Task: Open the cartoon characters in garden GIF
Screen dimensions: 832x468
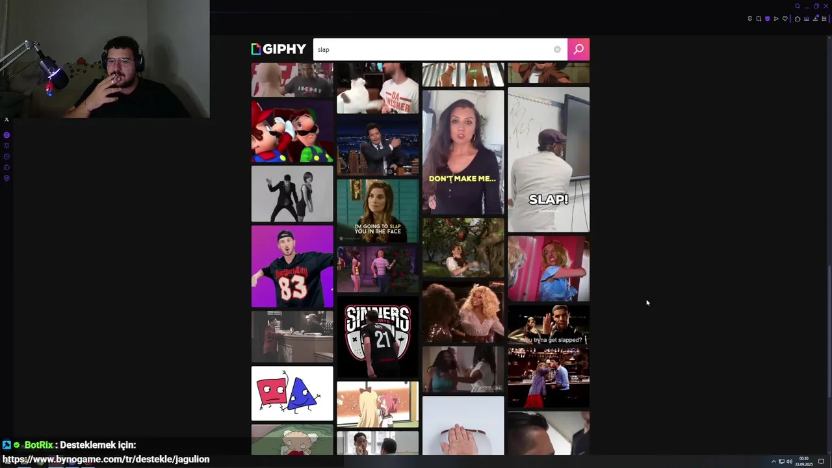Action: point(378,269)
